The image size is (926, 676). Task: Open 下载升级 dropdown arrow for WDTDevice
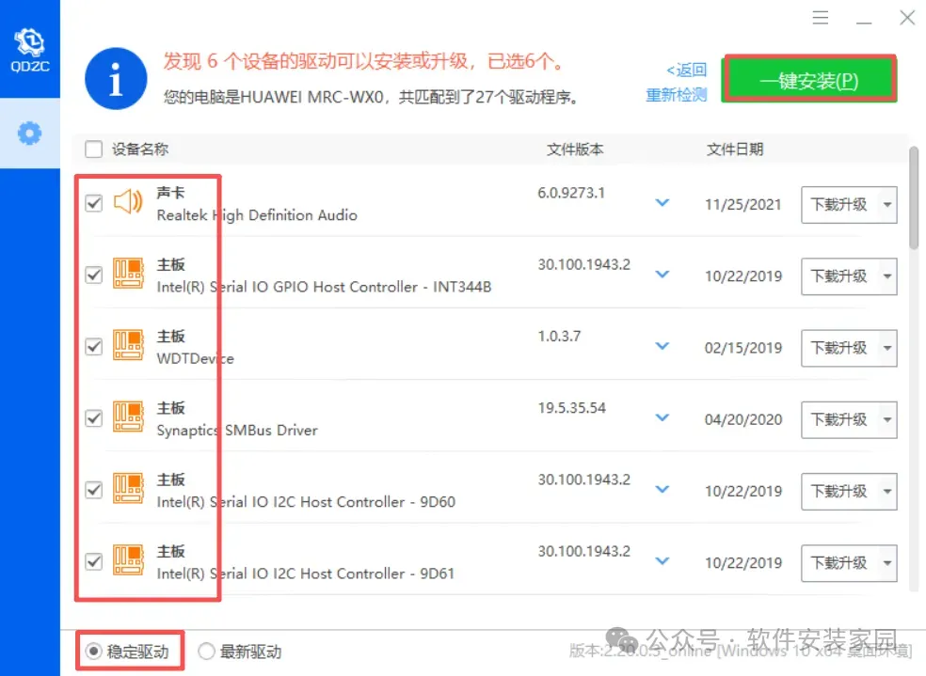click(887, 348)
